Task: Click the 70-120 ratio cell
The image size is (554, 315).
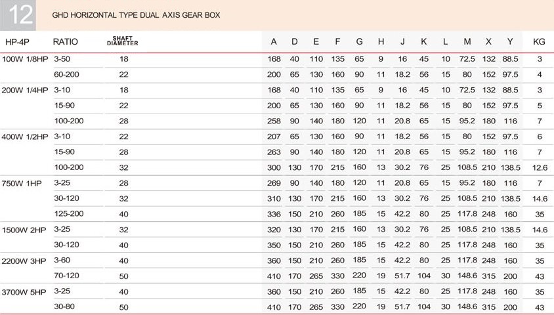Action: coord(66,276)
